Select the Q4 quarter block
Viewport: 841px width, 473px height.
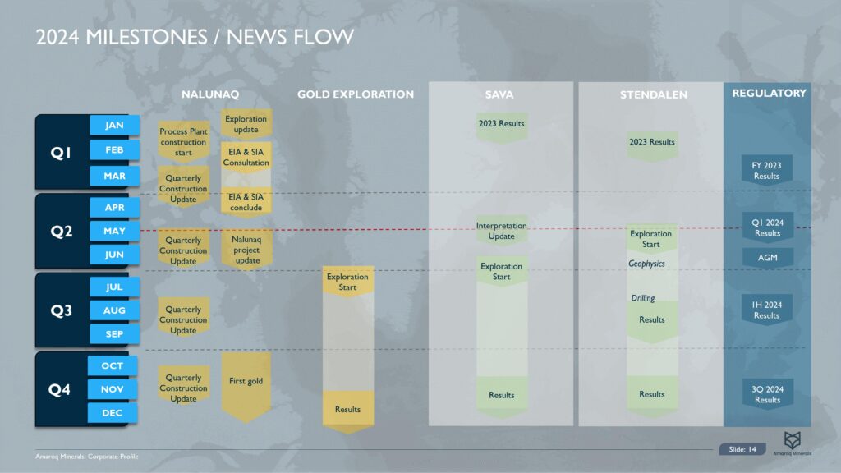coord(60,390)
